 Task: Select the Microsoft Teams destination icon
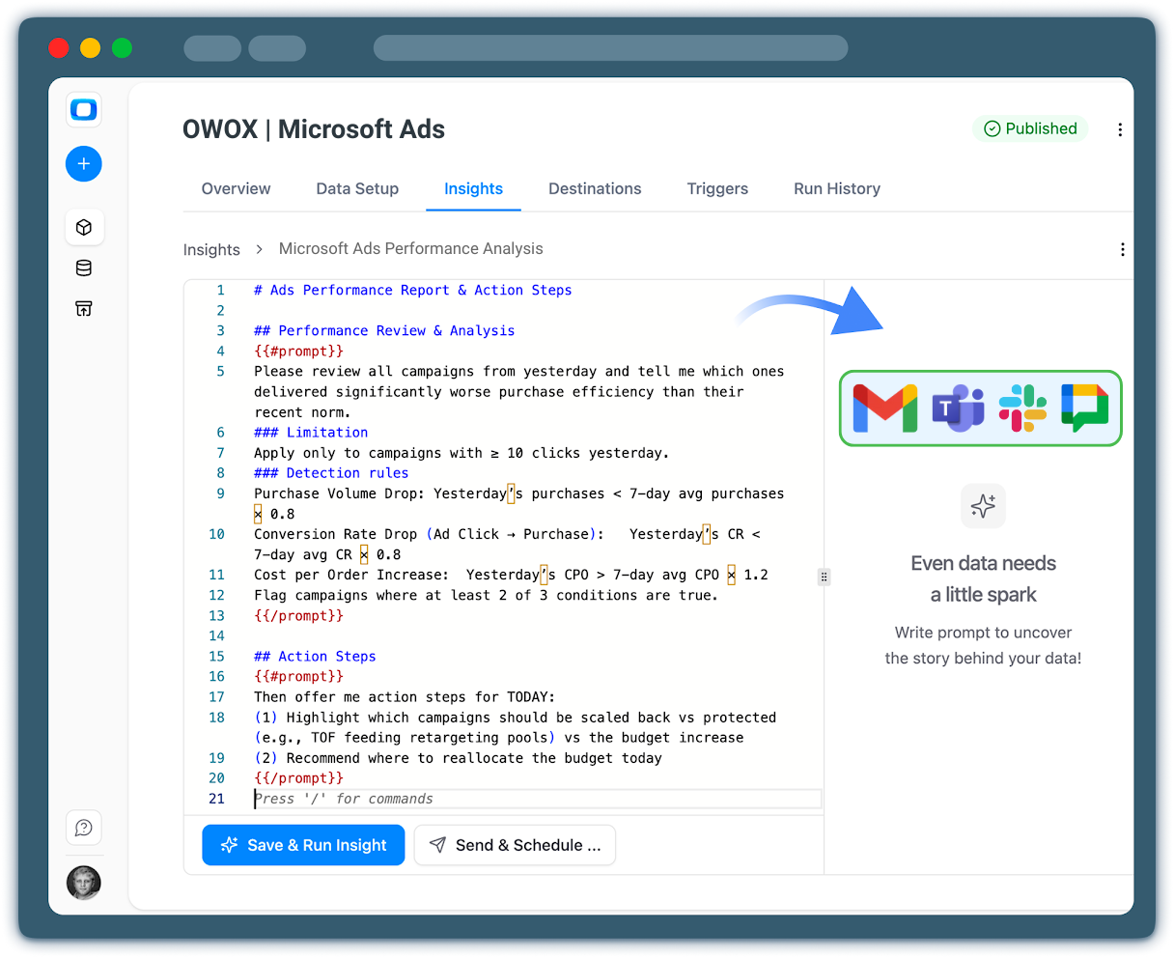pyautogui.click(x=956, y=408)
